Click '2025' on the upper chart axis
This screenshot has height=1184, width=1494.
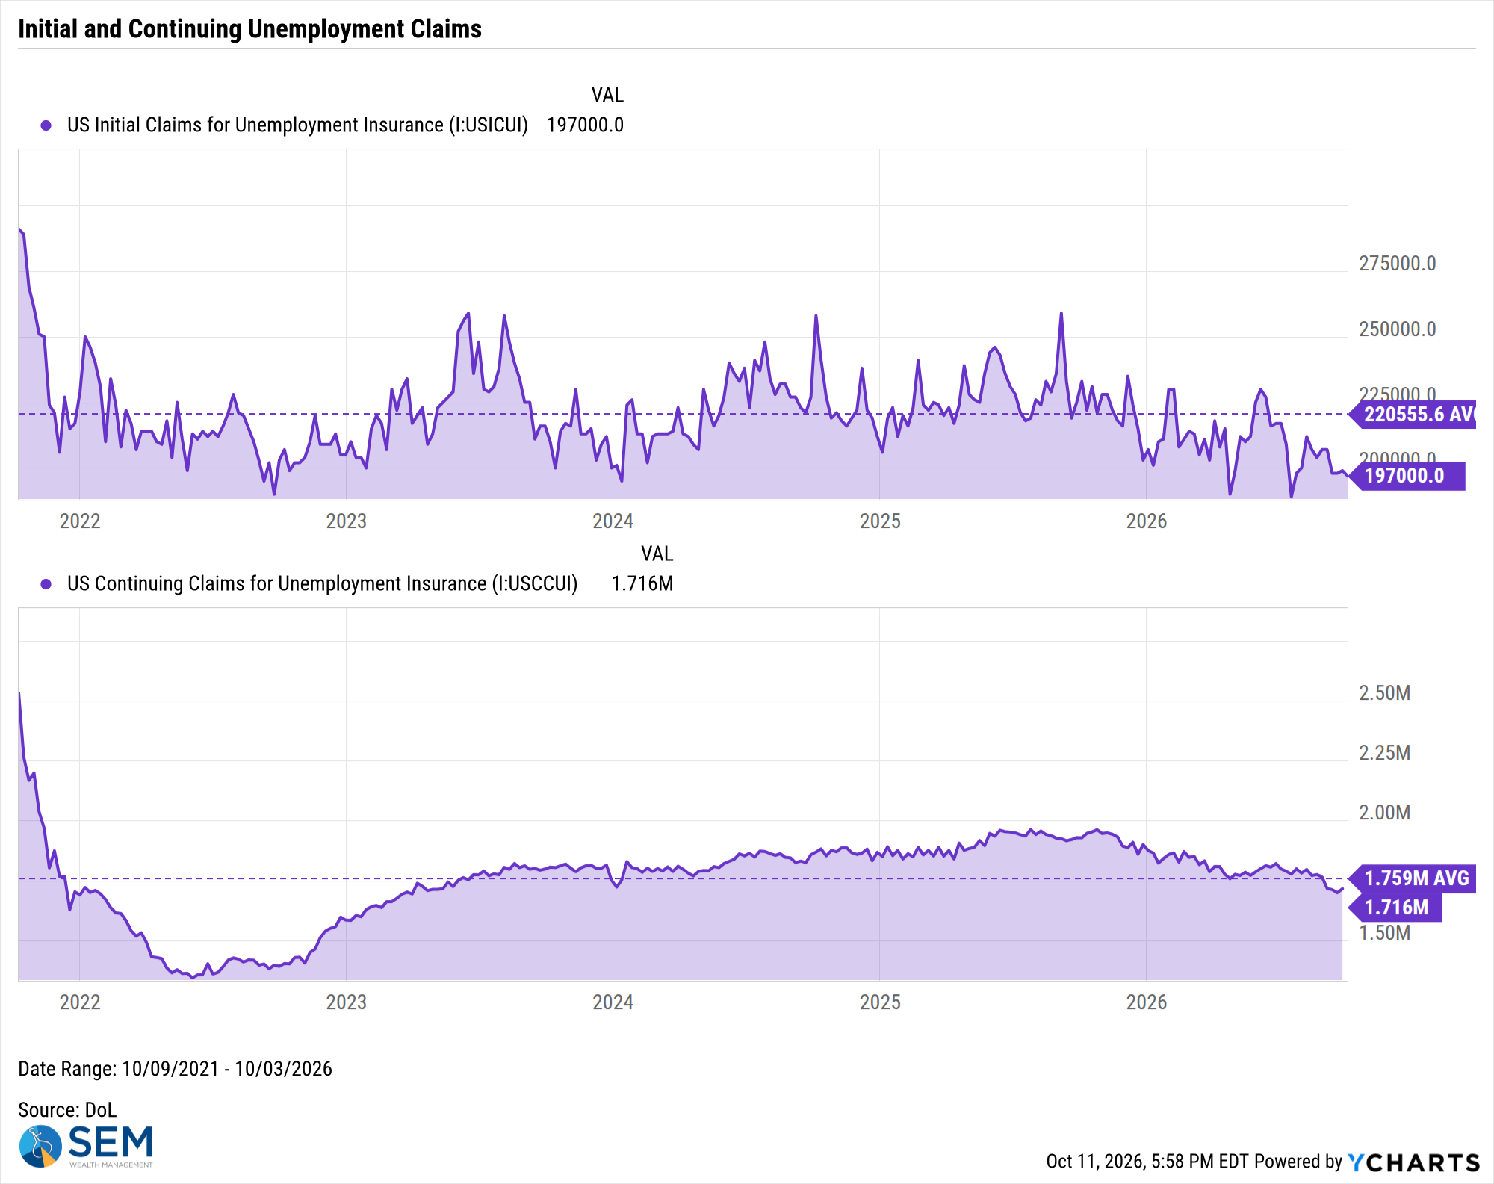click(x=880, y=521)
